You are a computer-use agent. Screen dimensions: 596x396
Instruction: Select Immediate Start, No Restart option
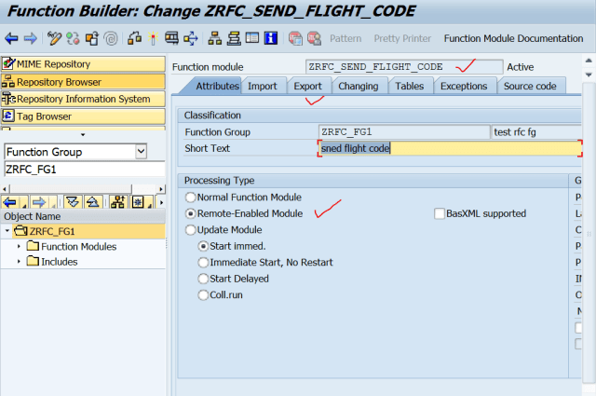point(203,263)
